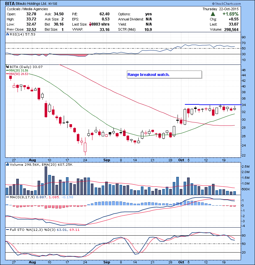This screenshot has height=265, width=255.
Task: Click the tallest volume bar in early August
Action: pos(46,180)
